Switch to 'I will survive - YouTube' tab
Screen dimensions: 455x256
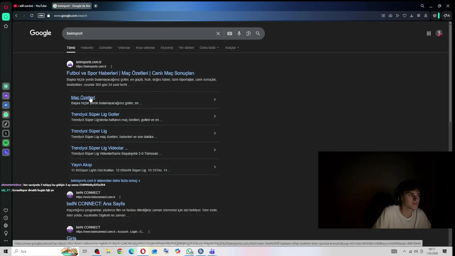(x=31, y=6)
